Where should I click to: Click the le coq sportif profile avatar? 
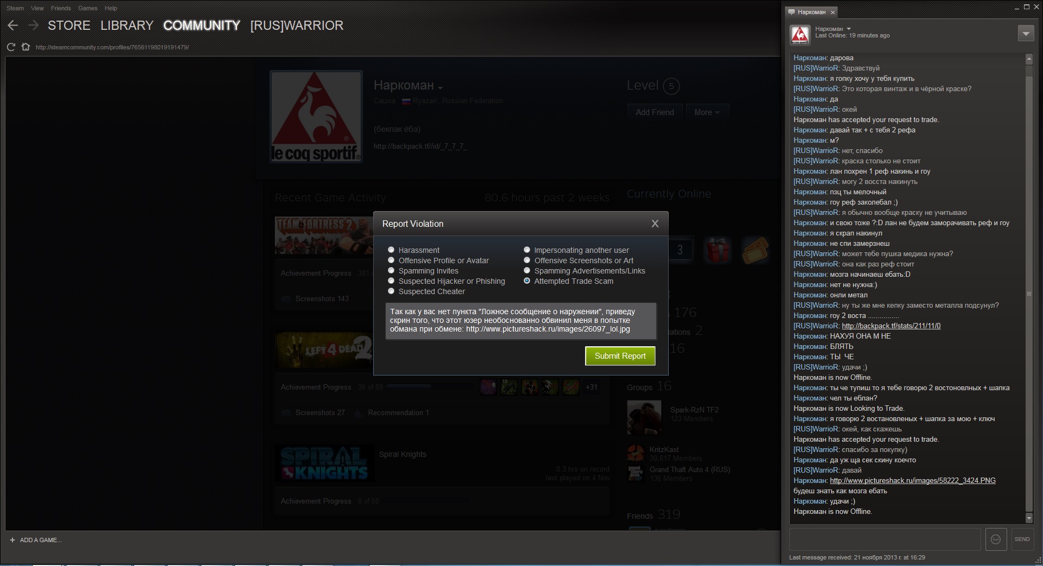click(x=316, y=117)
